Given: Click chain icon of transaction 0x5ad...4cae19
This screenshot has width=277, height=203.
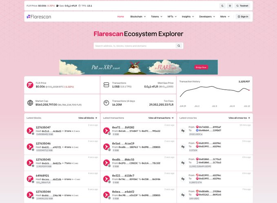Looking at the screenshot, I should pyautogui.click(x=106, y=147).
